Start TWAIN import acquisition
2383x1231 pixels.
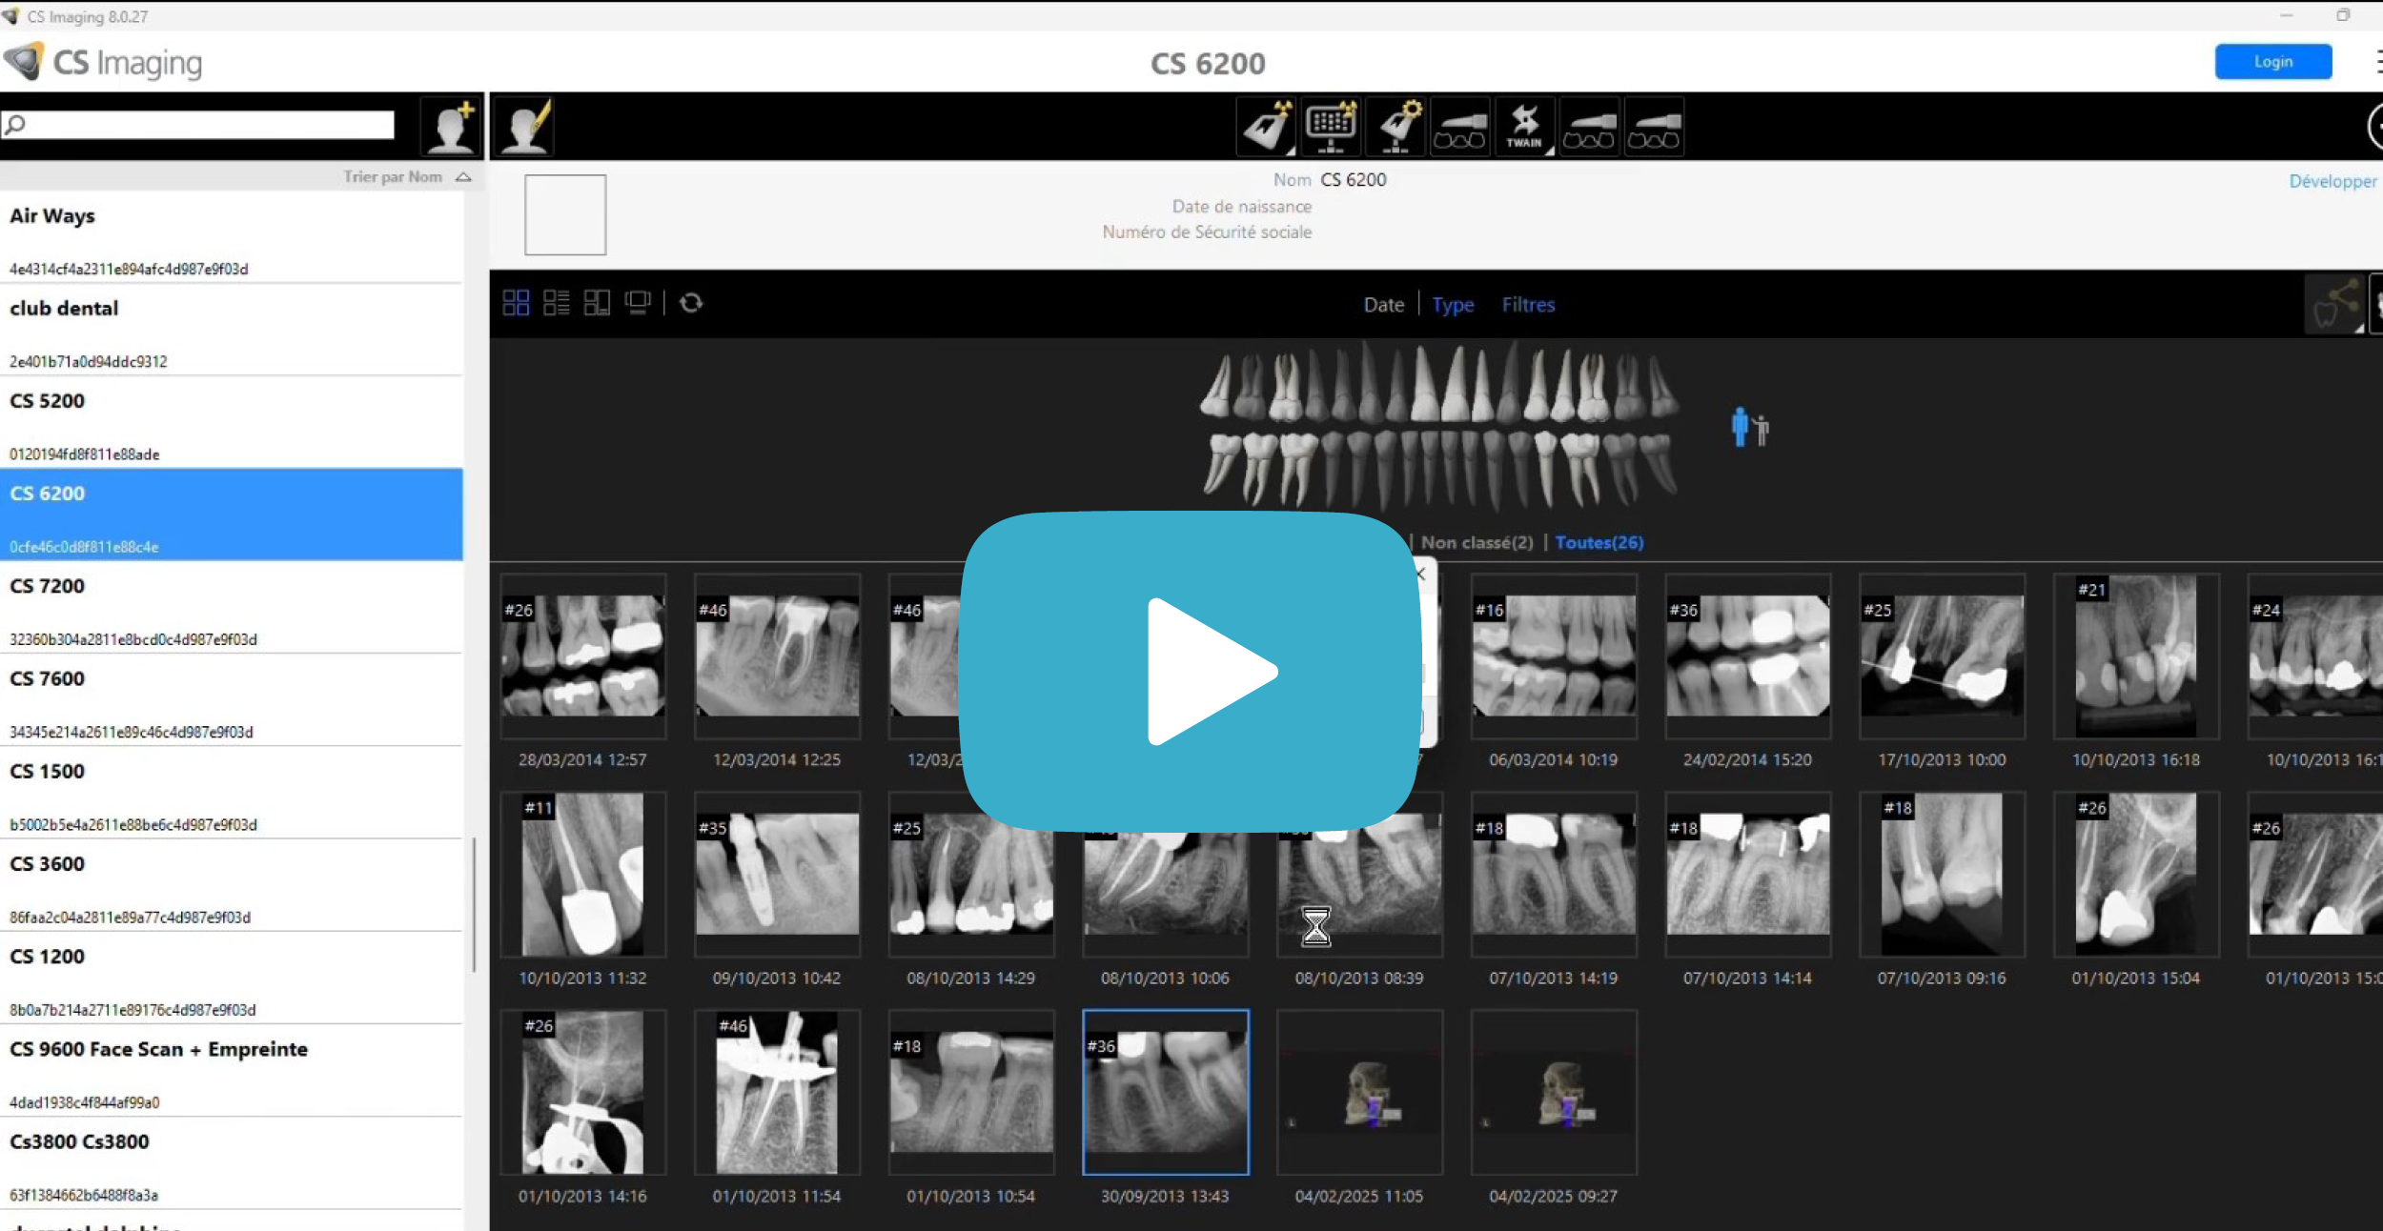point(1524,127)
